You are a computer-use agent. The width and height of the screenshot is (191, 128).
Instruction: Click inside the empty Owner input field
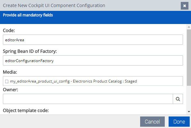(88, 99)
